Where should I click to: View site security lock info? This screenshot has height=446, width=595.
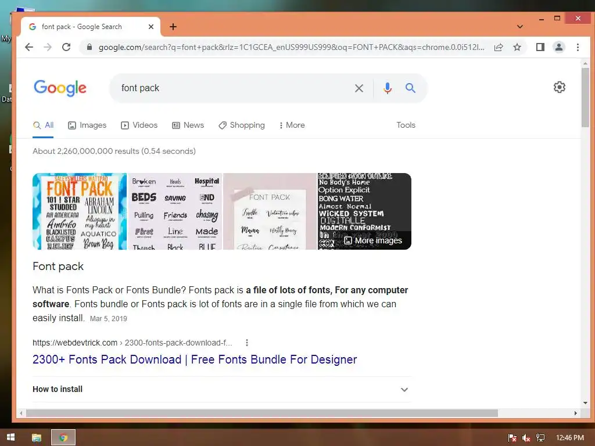point(89,47)
